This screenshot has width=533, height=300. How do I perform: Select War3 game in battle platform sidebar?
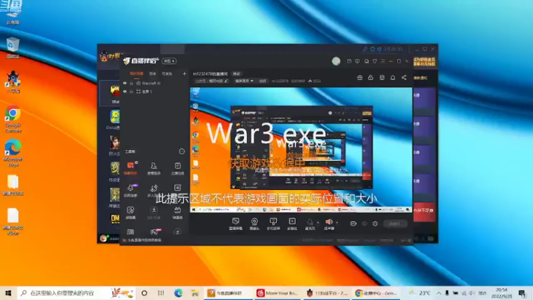(115, 93)
